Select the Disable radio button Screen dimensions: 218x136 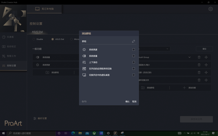tap(34, 39)
